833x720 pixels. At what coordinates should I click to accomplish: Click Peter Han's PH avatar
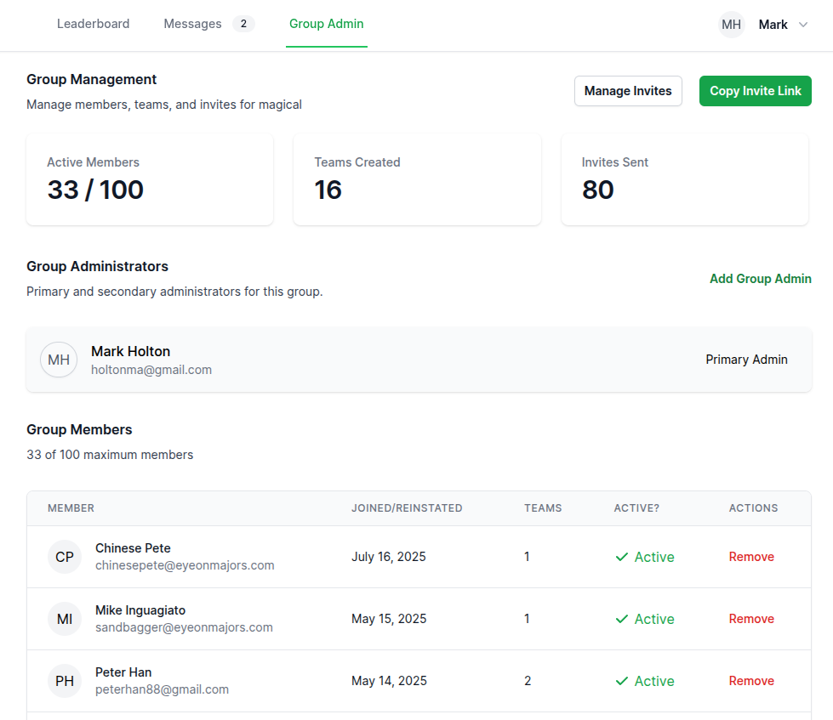click(65, 681)
